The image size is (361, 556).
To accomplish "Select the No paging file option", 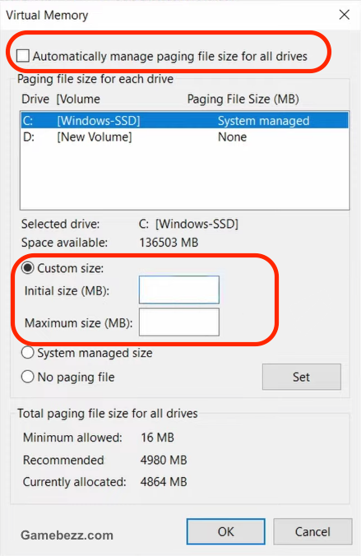I will [28, 377].
